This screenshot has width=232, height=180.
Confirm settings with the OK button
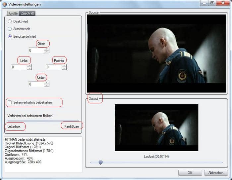(190, 173)
